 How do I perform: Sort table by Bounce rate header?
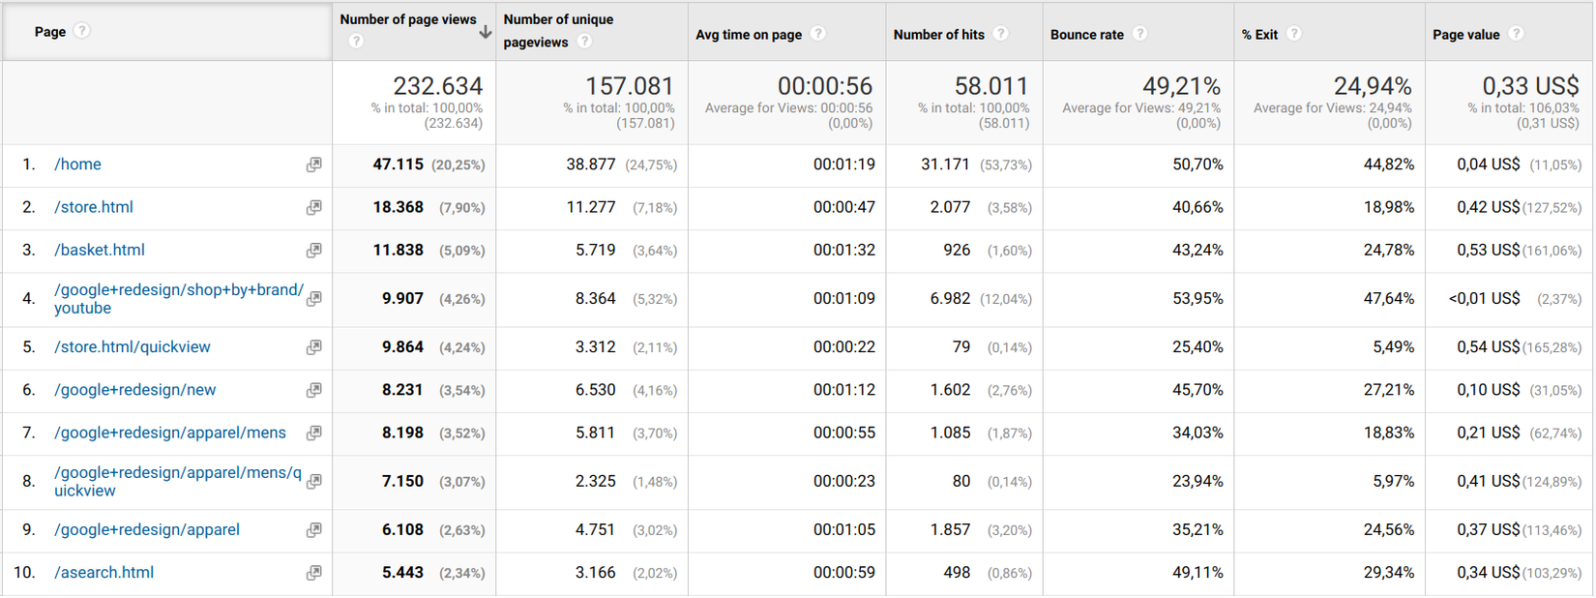click(1086, 35)
